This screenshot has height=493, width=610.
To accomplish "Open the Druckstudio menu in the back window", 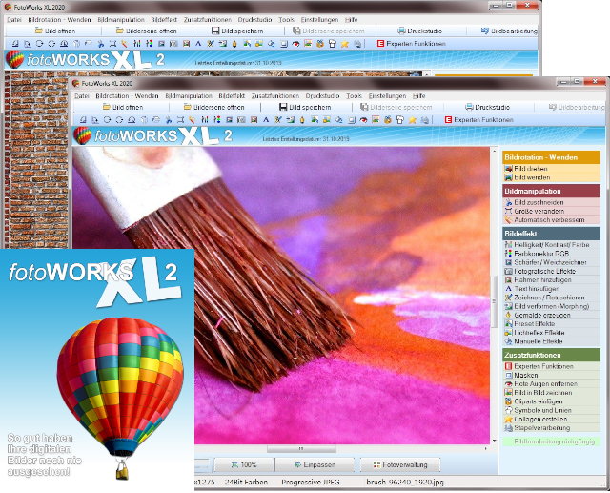I will [254, 20].
